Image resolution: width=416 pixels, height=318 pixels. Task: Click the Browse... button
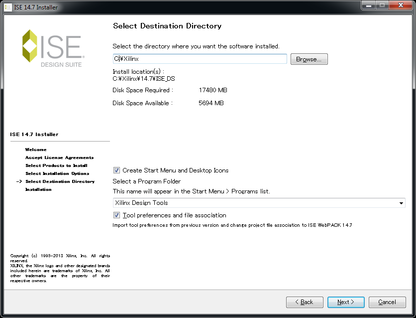point(309,59)
